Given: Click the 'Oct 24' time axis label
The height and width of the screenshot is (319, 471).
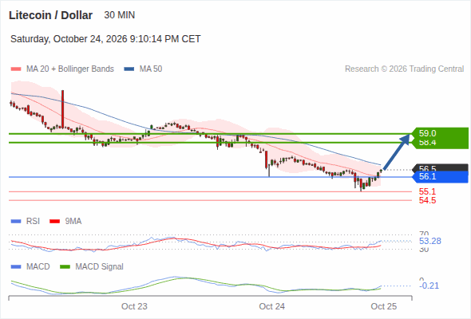Looking at the screenshot, I should pyautogui.click(x=272, y=306).
